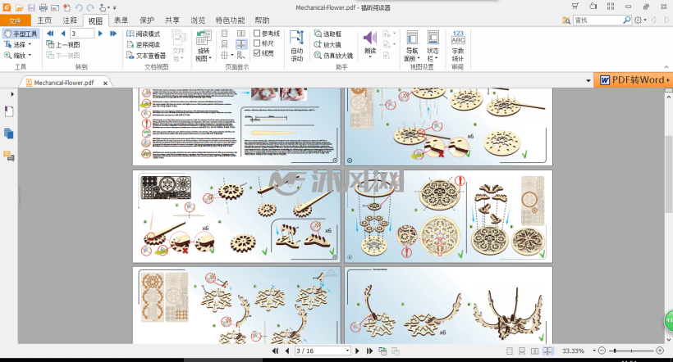Go to previous page arrow in ribbon

[x=63, y=34]
